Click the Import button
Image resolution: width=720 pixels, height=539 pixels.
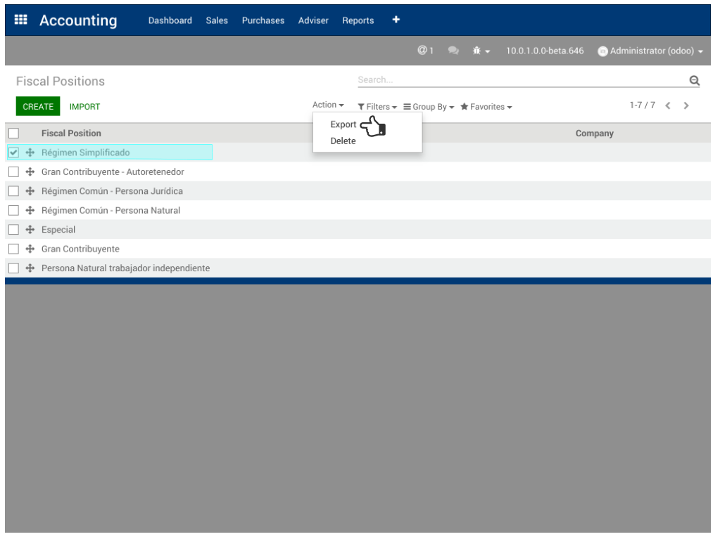click(84, 107)
